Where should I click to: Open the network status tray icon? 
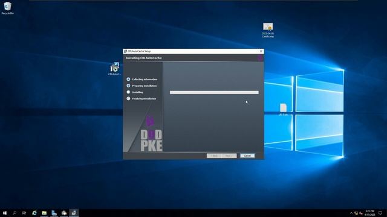[x=356, y=213]
